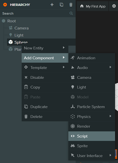Click the duplicate icon in Hierarchy header
The image size is (118, 163).
tap(61, 5)
